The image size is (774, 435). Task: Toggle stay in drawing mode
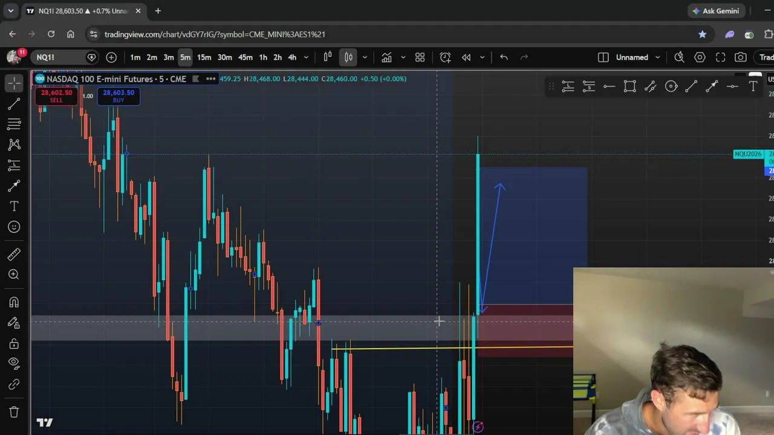click(x=14, y=323)
